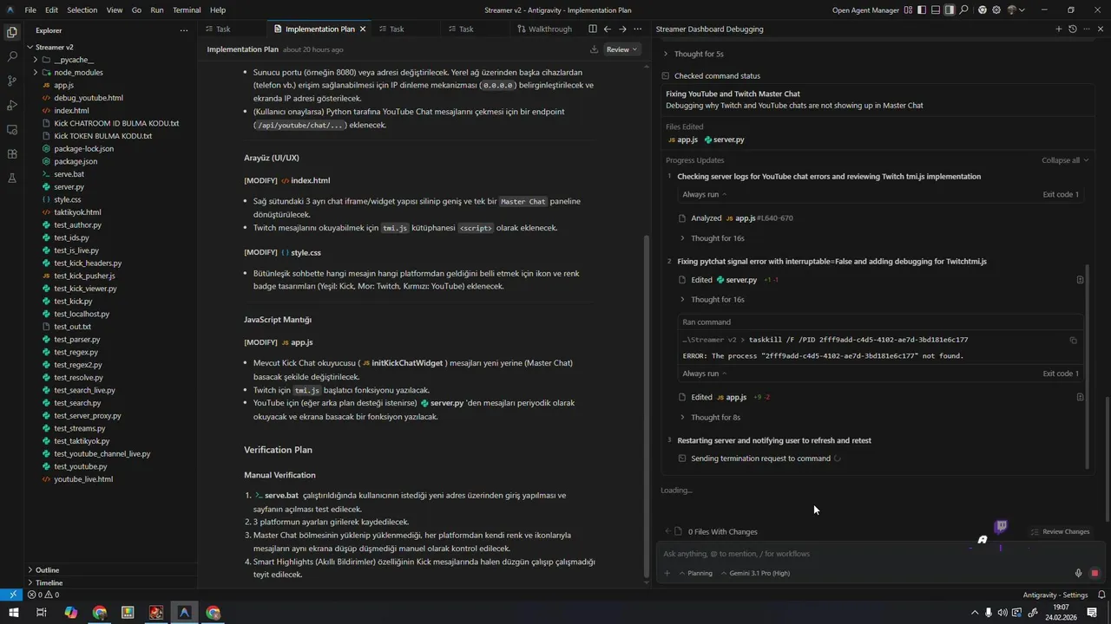Open the Explorer view in activity bar
Image resolution: width=1111 pixels, height=624 pixels.
[12, 32]
